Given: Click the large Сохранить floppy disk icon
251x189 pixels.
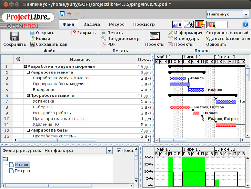Looking at the screenshot, I should tap(15, 36).
